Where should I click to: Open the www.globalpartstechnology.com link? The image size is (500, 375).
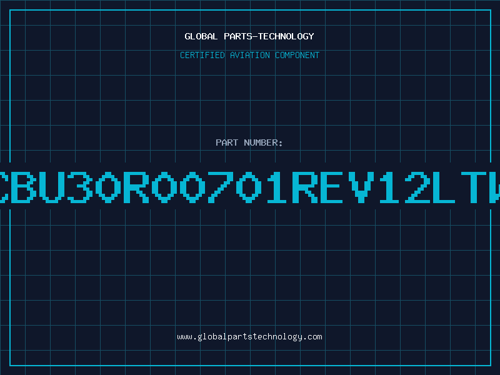pyautogui.click(x=249, y=337)
